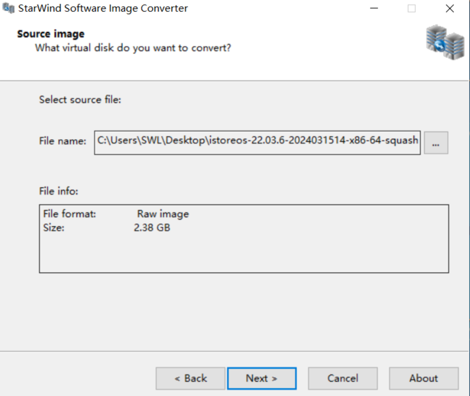Click the 'File name:' label

(63, 141)
